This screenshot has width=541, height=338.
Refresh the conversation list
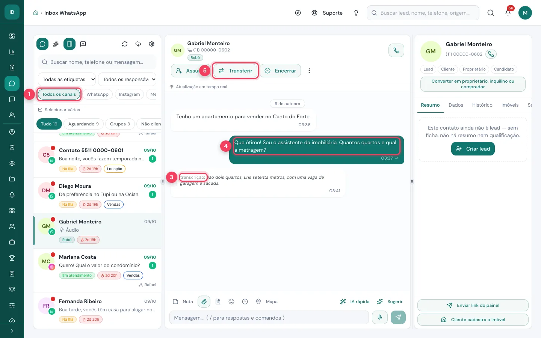click(x=125, y=44)
